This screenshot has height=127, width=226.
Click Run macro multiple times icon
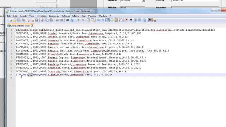[x=140, y=20]
